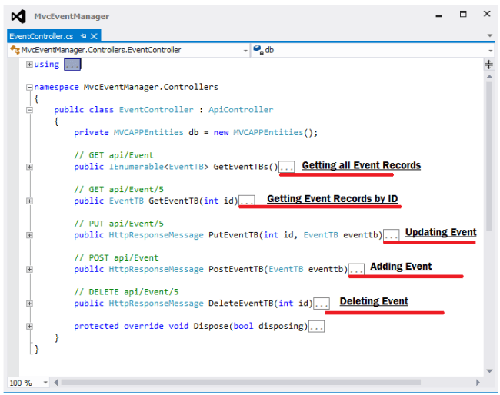The width and height of the screenshot is (500, 395).
Task: Click the vertical scrollbar up arrow
Action: (489, 77)
